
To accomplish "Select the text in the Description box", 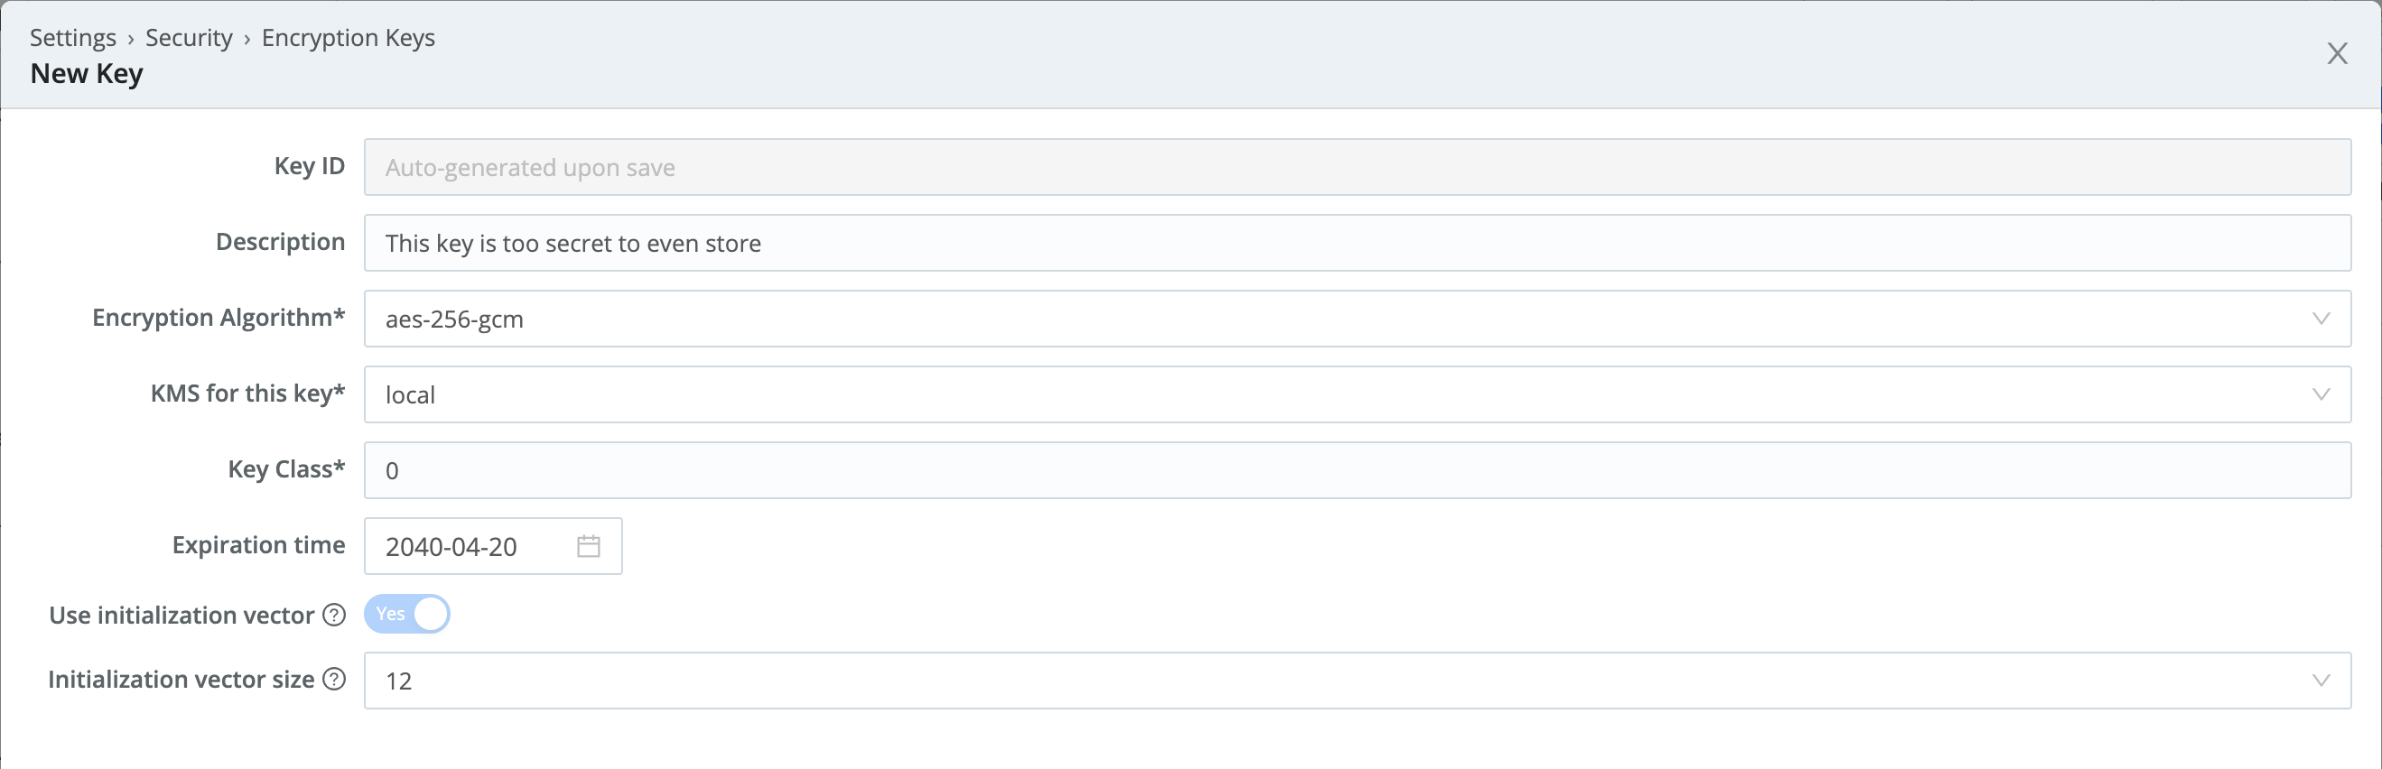I will [572, 243].
